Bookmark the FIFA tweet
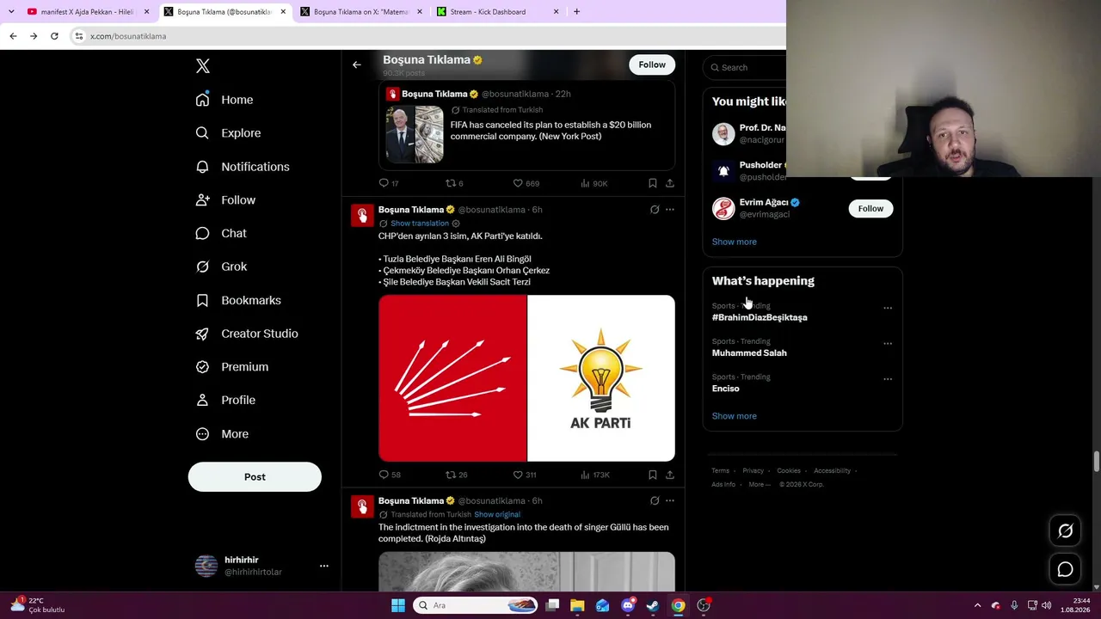 click(x=653, y=183)
